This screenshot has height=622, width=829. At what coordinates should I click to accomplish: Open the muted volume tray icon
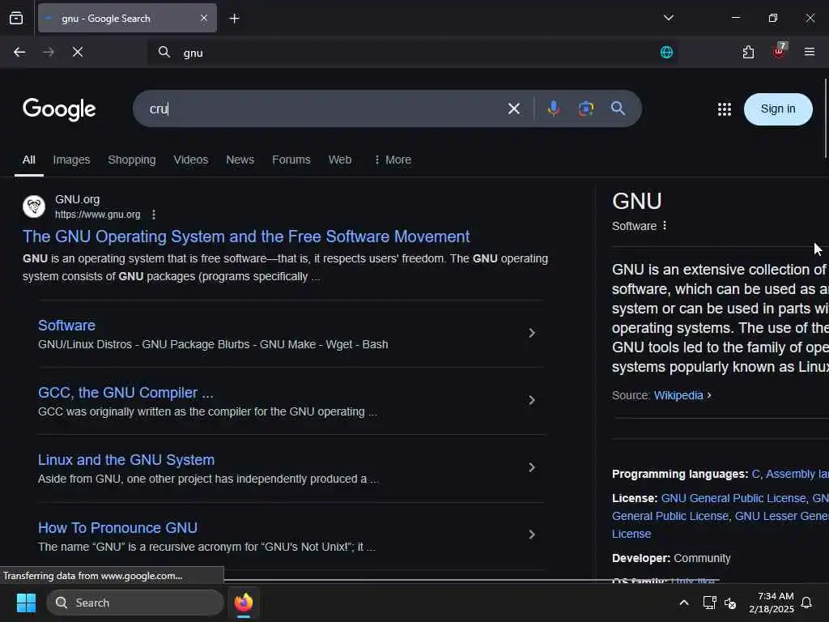[x=730, y=603]
